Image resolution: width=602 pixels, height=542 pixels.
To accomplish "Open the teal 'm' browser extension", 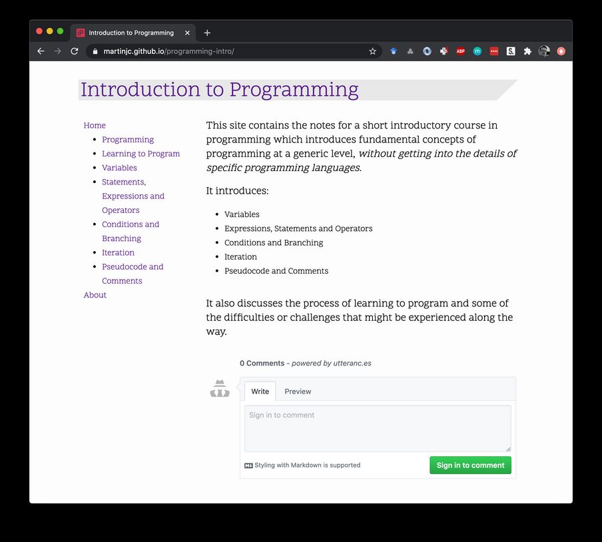I will click(x=477, y=51).
